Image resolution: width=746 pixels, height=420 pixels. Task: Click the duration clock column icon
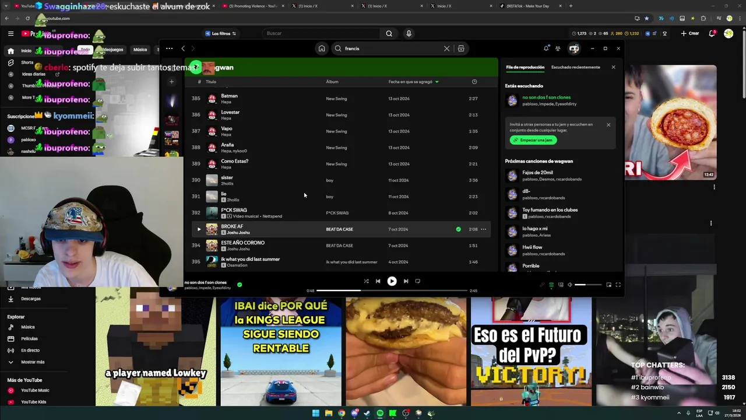pos(474,82)
